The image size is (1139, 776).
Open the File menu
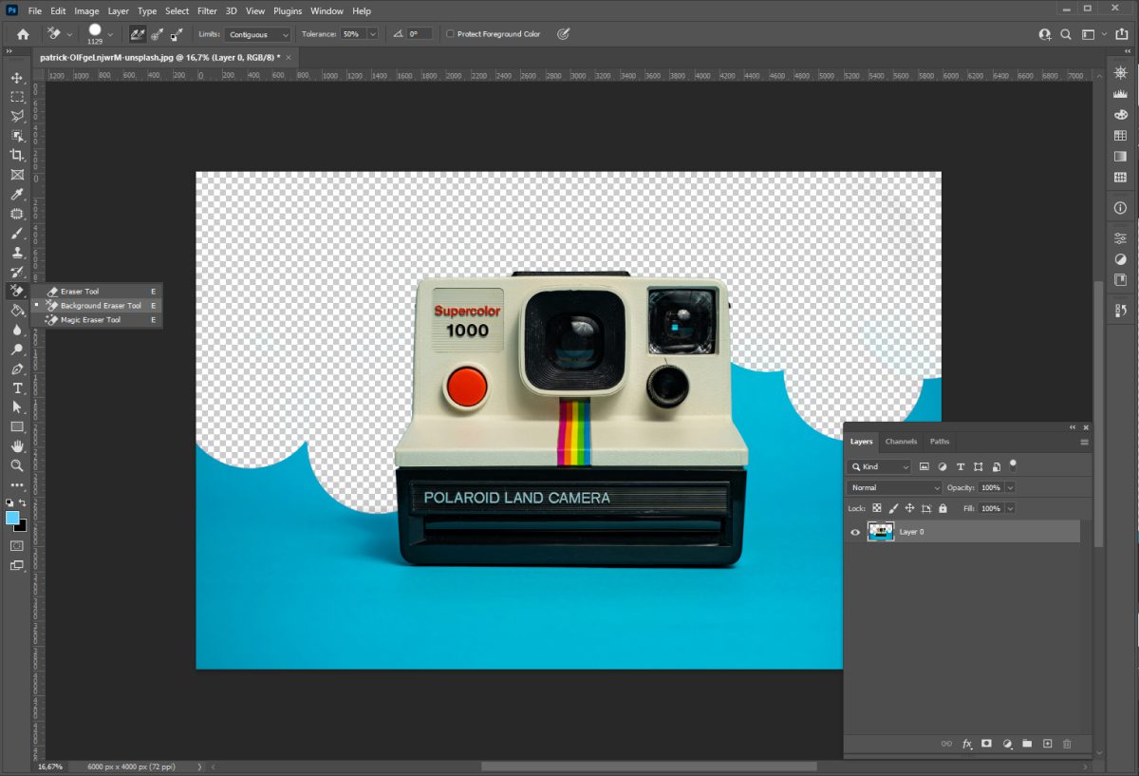(35, 11)
